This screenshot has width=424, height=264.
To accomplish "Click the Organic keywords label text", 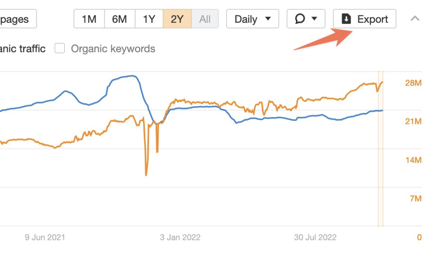I will [x=113, y=49].
